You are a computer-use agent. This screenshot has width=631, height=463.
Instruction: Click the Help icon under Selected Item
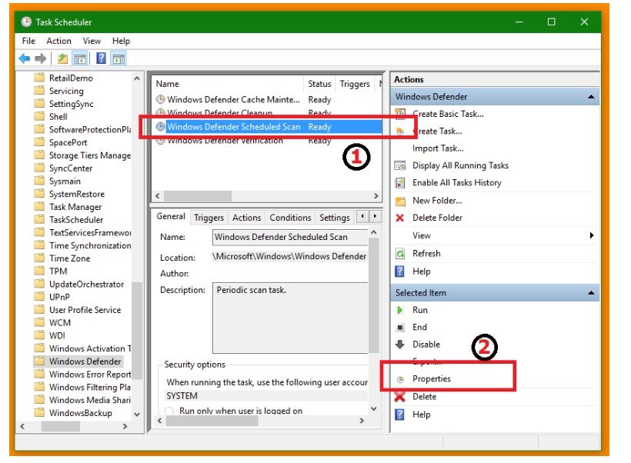(x=399, y=415)
